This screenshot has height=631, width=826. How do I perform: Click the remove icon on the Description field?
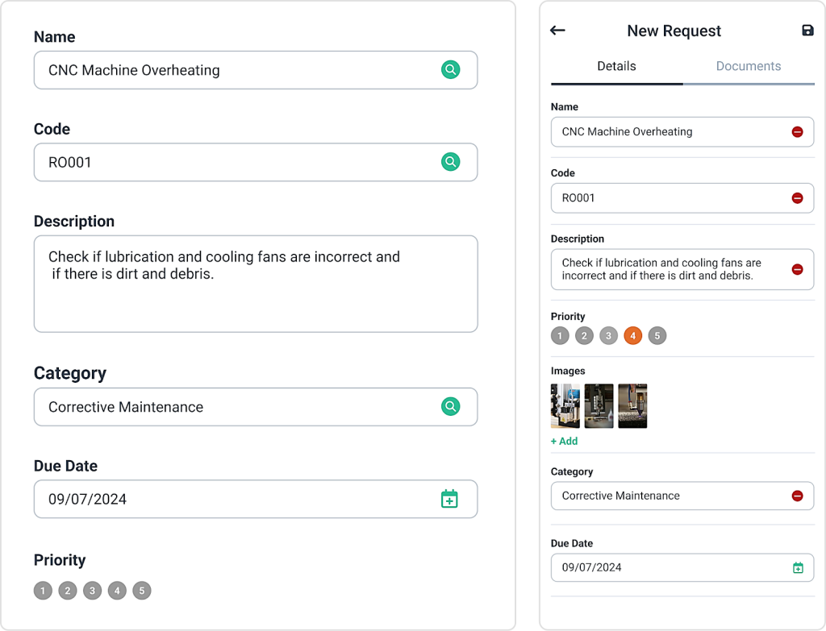pos(797,269)
